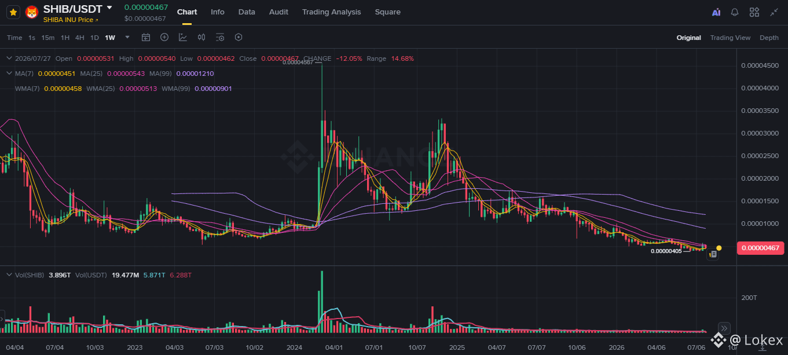Click the red current price tag 0.00000467
This screenshot has width=788, height=355.
pyautogui.click(x=761, y=248)
